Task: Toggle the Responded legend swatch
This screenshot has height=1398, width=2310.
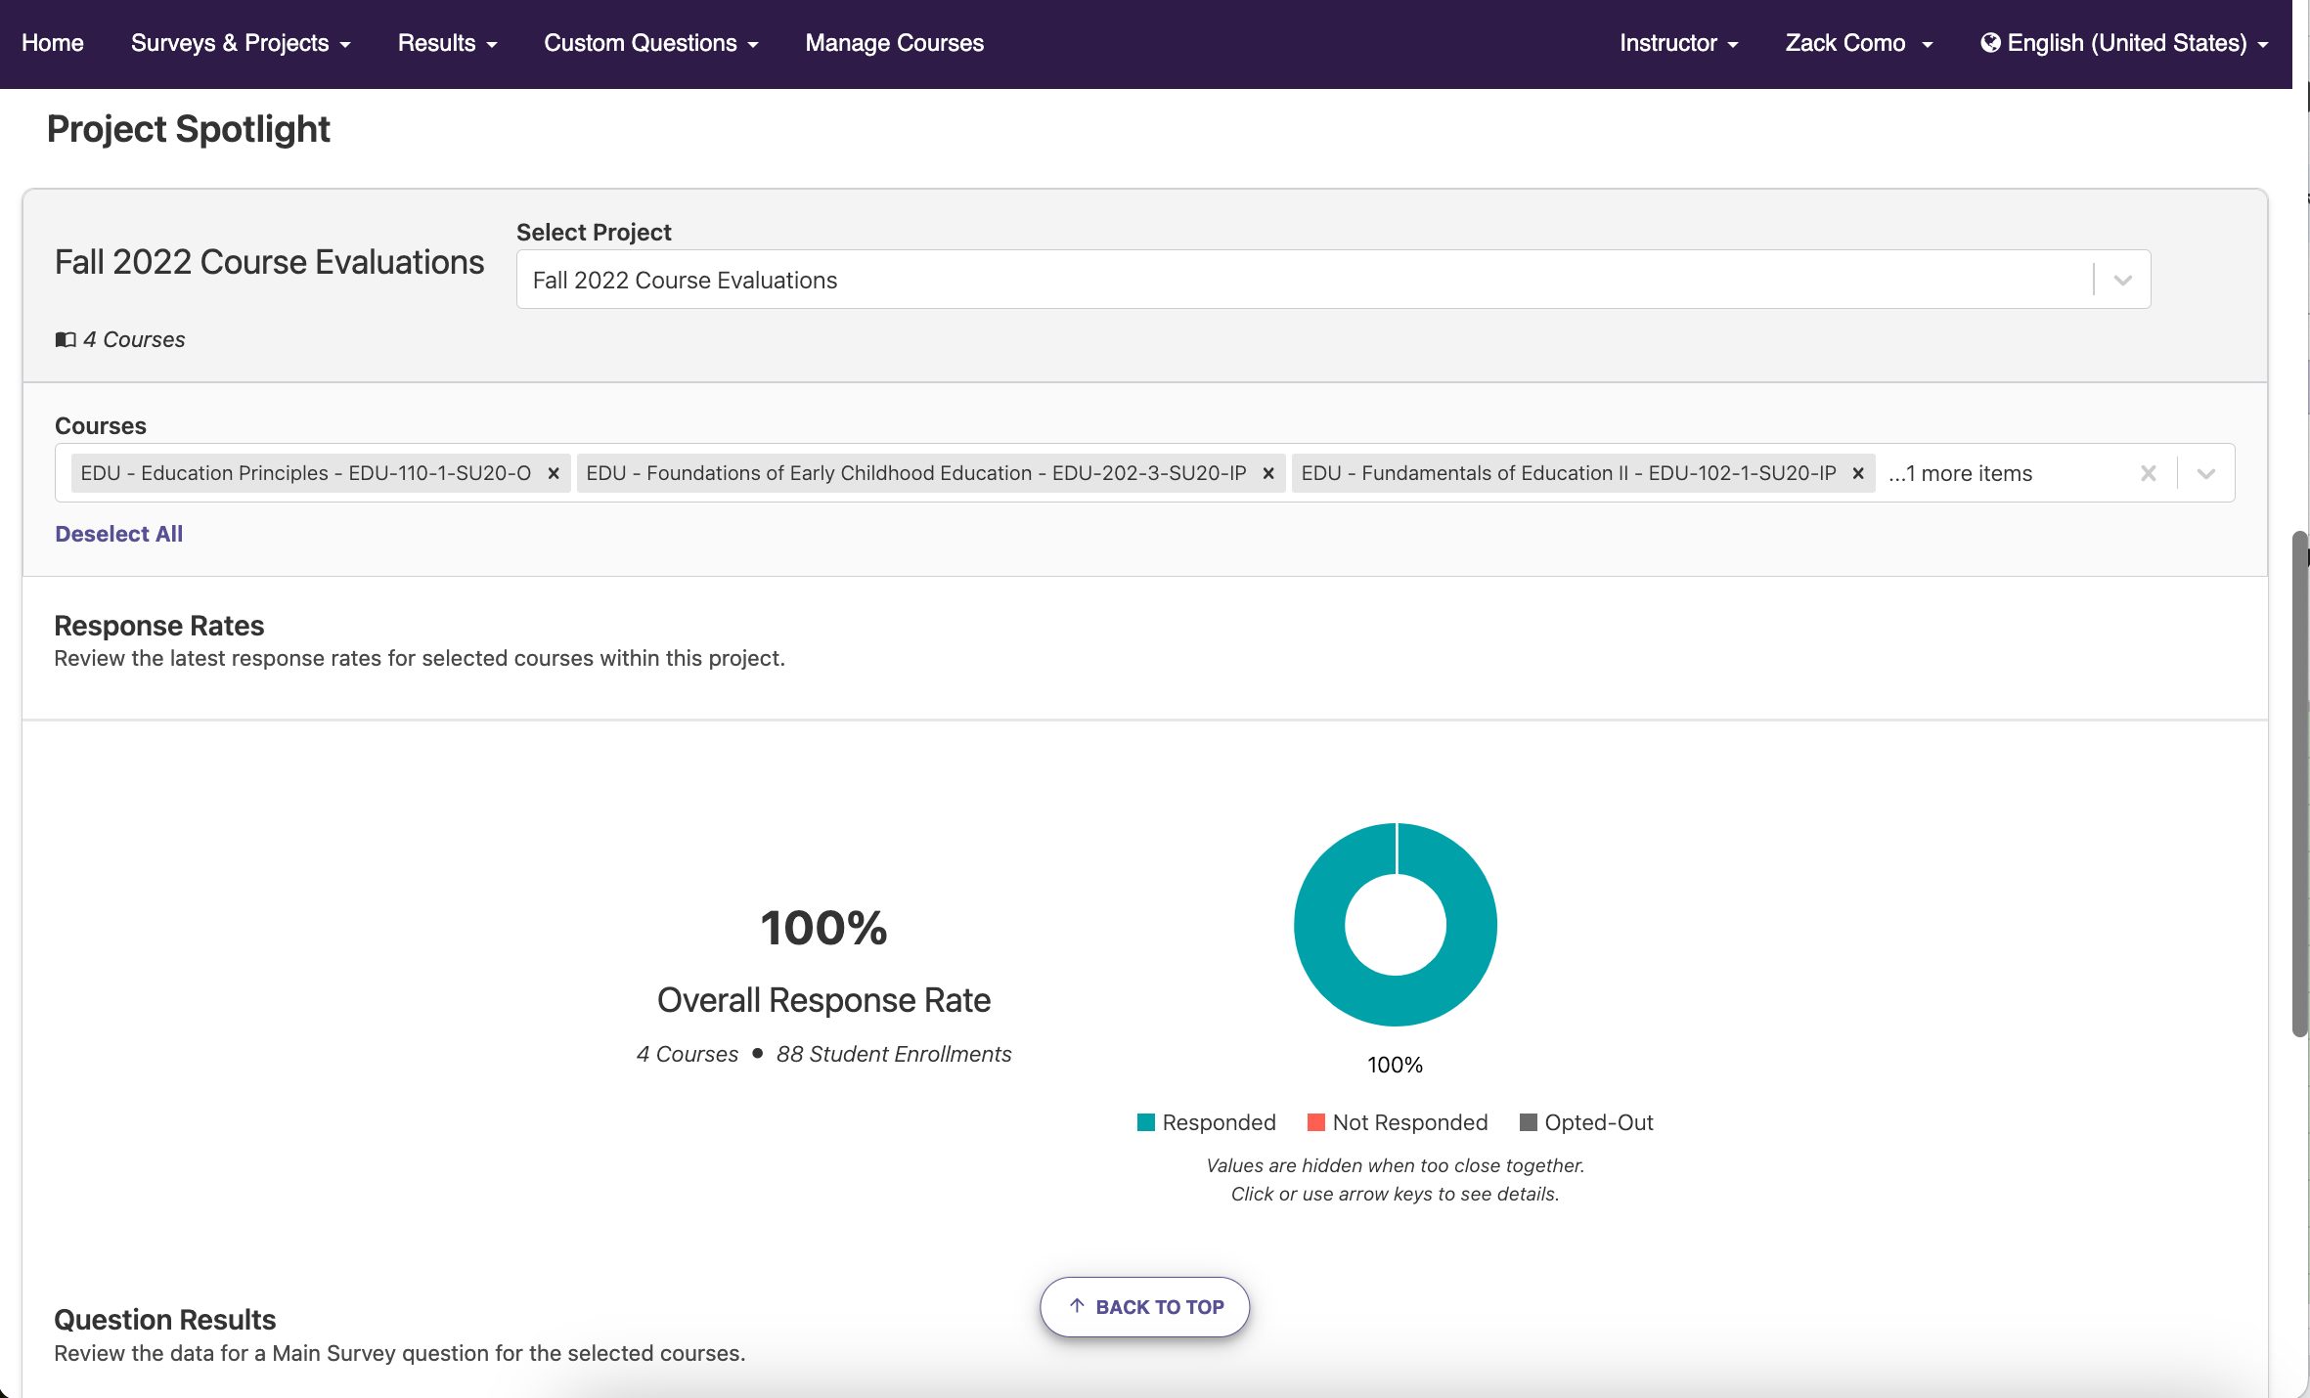Action: point(1146,1122)
